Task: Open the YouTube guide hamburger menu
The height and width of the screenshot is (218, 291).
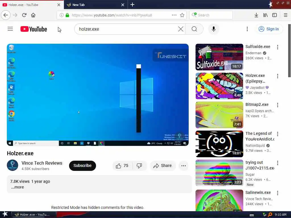Action: [x=10, y=29]
